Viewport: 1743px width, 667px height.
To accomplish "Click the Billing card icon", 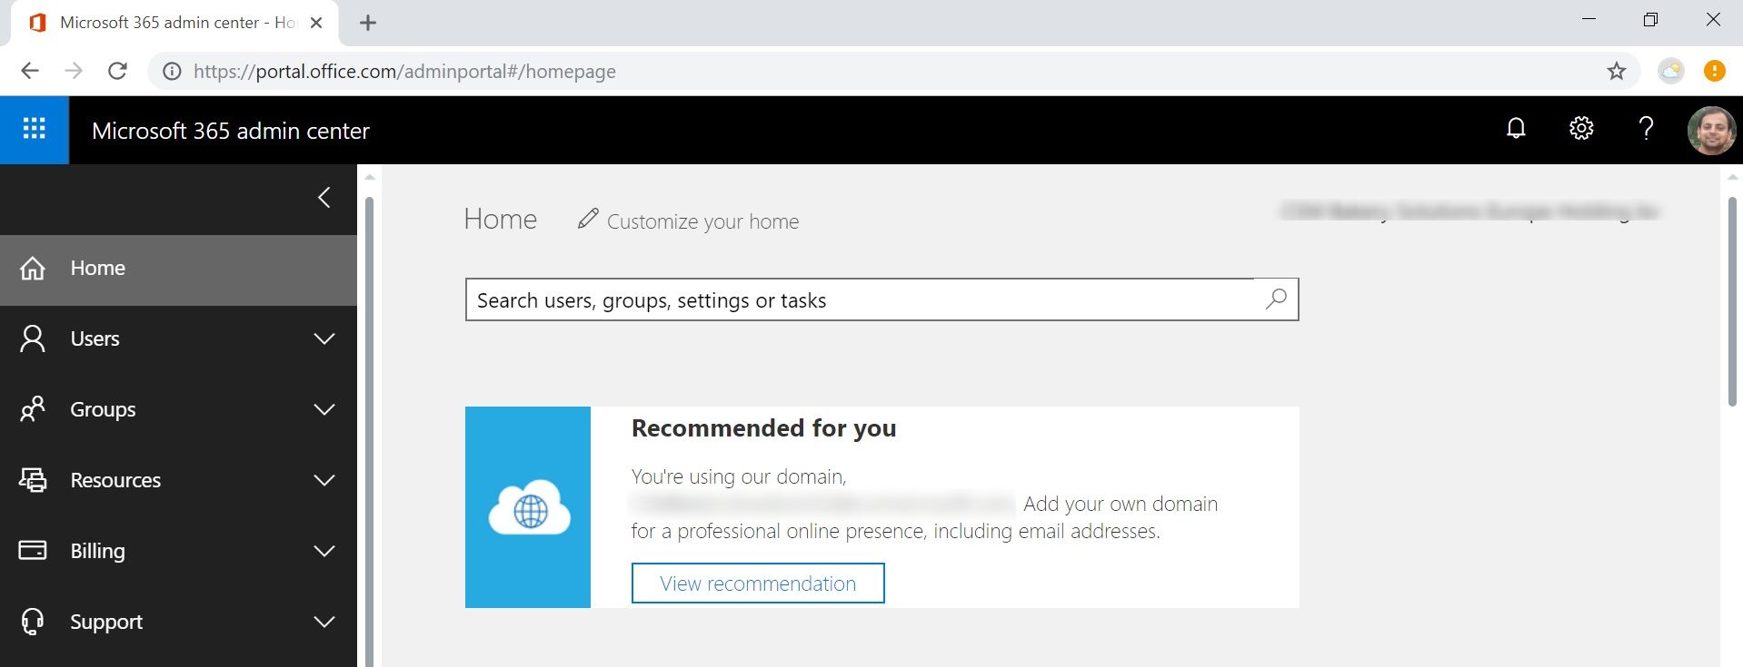I will click(x=33, y=551).
